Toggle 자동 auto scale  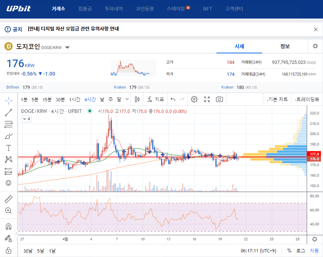click(314, 250)
